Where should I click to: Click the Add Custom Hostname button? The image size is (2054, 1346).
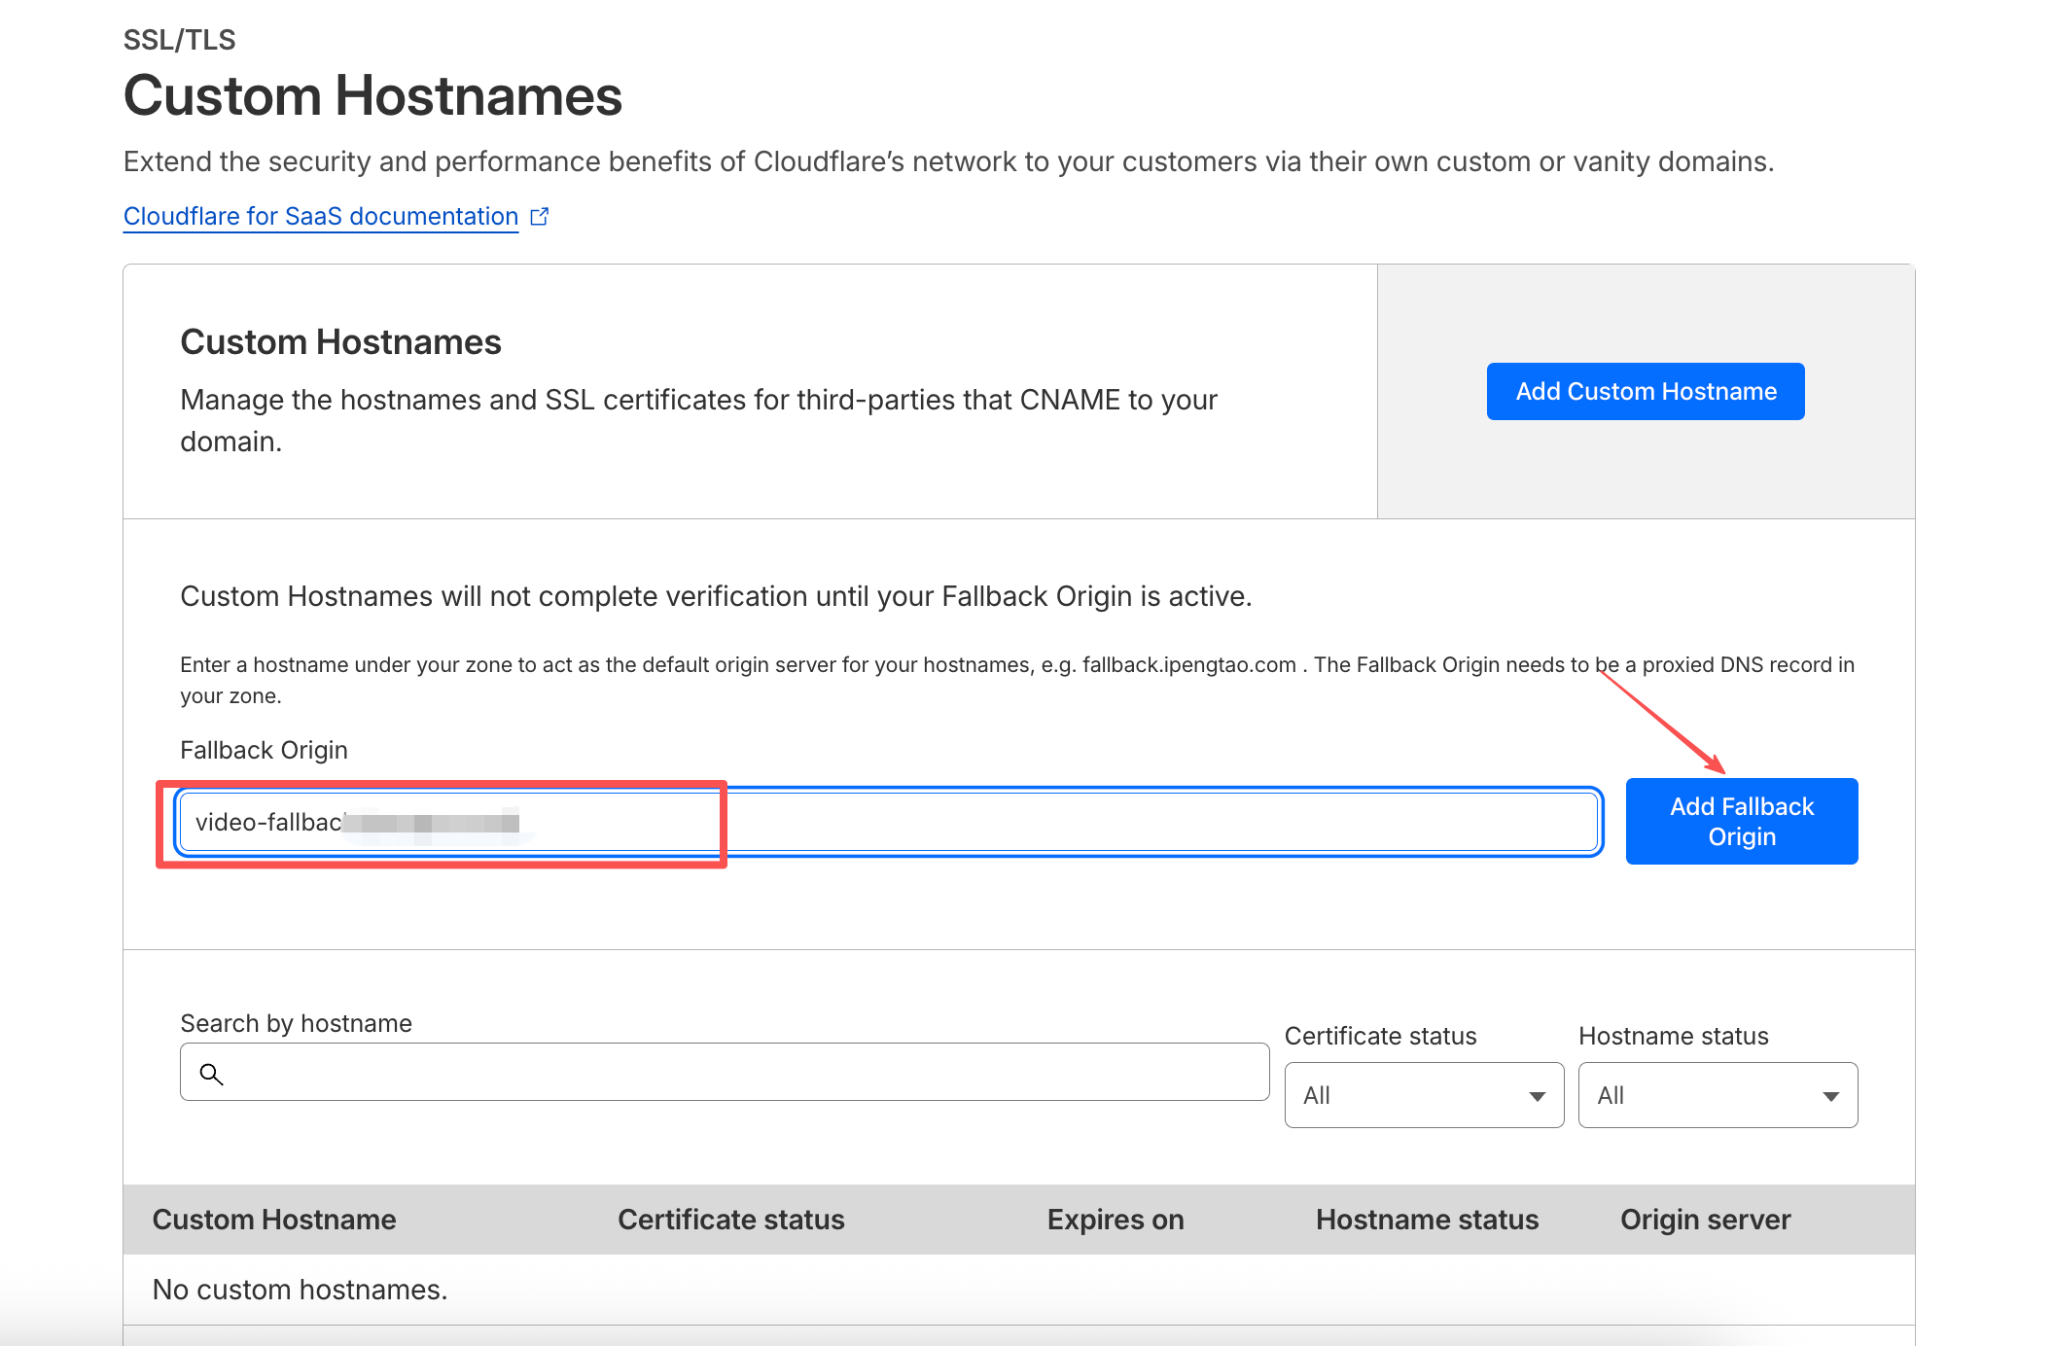click(1646, 391)
